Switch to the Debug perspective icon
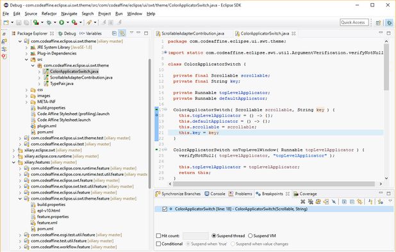Viewport: 396px width, 252px height. [389, 22]
